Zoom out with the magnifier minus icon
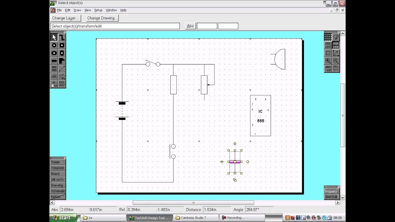This screenshot has height=222, width=395. coord(336,61)
